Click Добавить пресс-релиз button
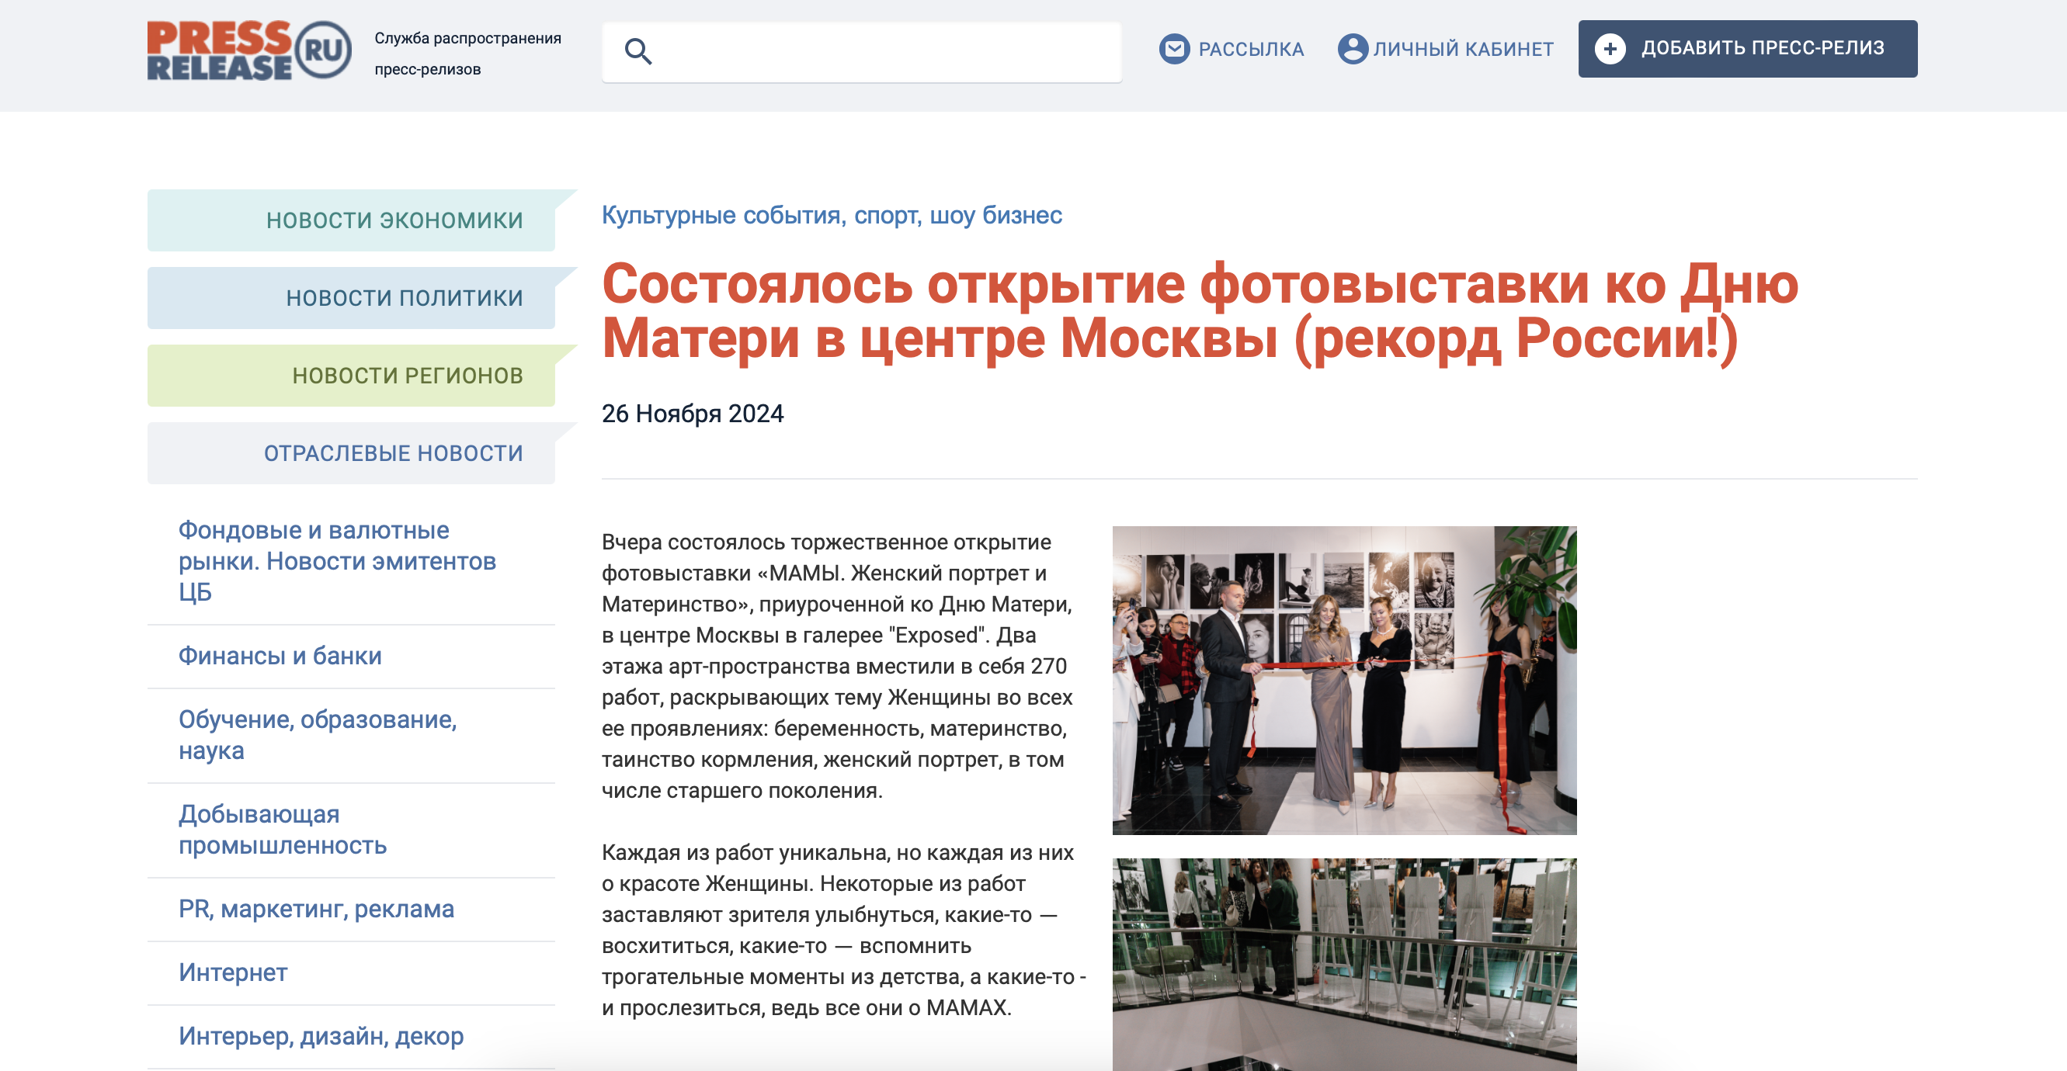 click(x=1747, y=49)
